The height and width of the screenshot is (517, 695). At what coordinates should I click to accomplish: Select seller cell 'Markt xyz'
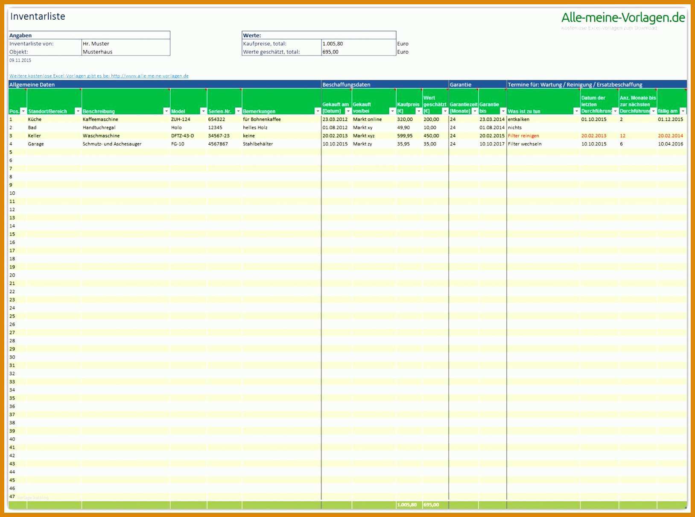tap(374, 136)
